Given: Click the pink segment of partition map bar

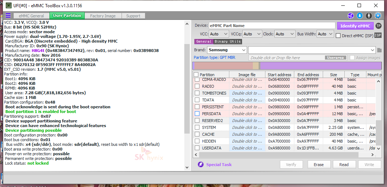Looking at the screenshot, I should [223, 66].
